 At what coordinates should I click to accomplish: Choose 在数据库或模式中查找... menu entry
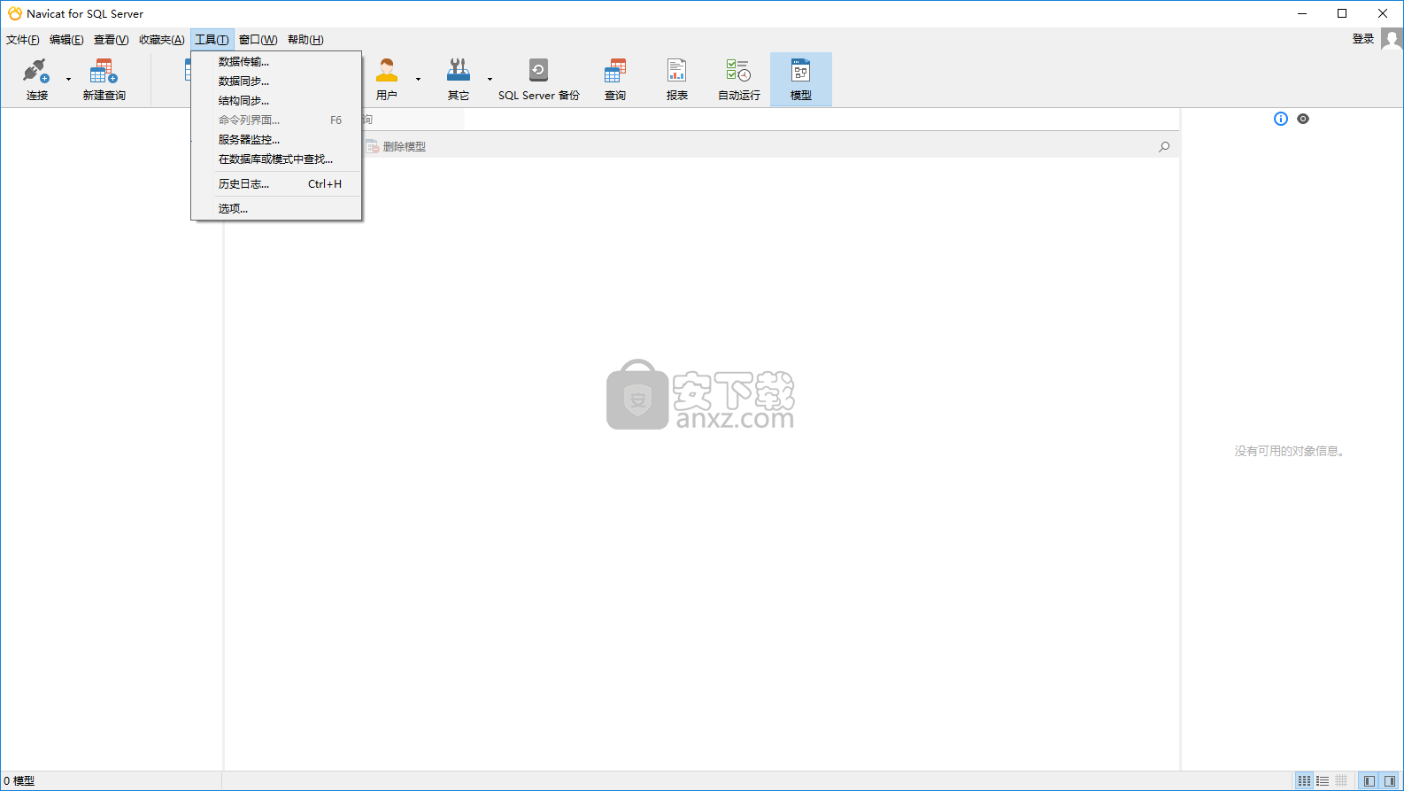coord(276,159)
